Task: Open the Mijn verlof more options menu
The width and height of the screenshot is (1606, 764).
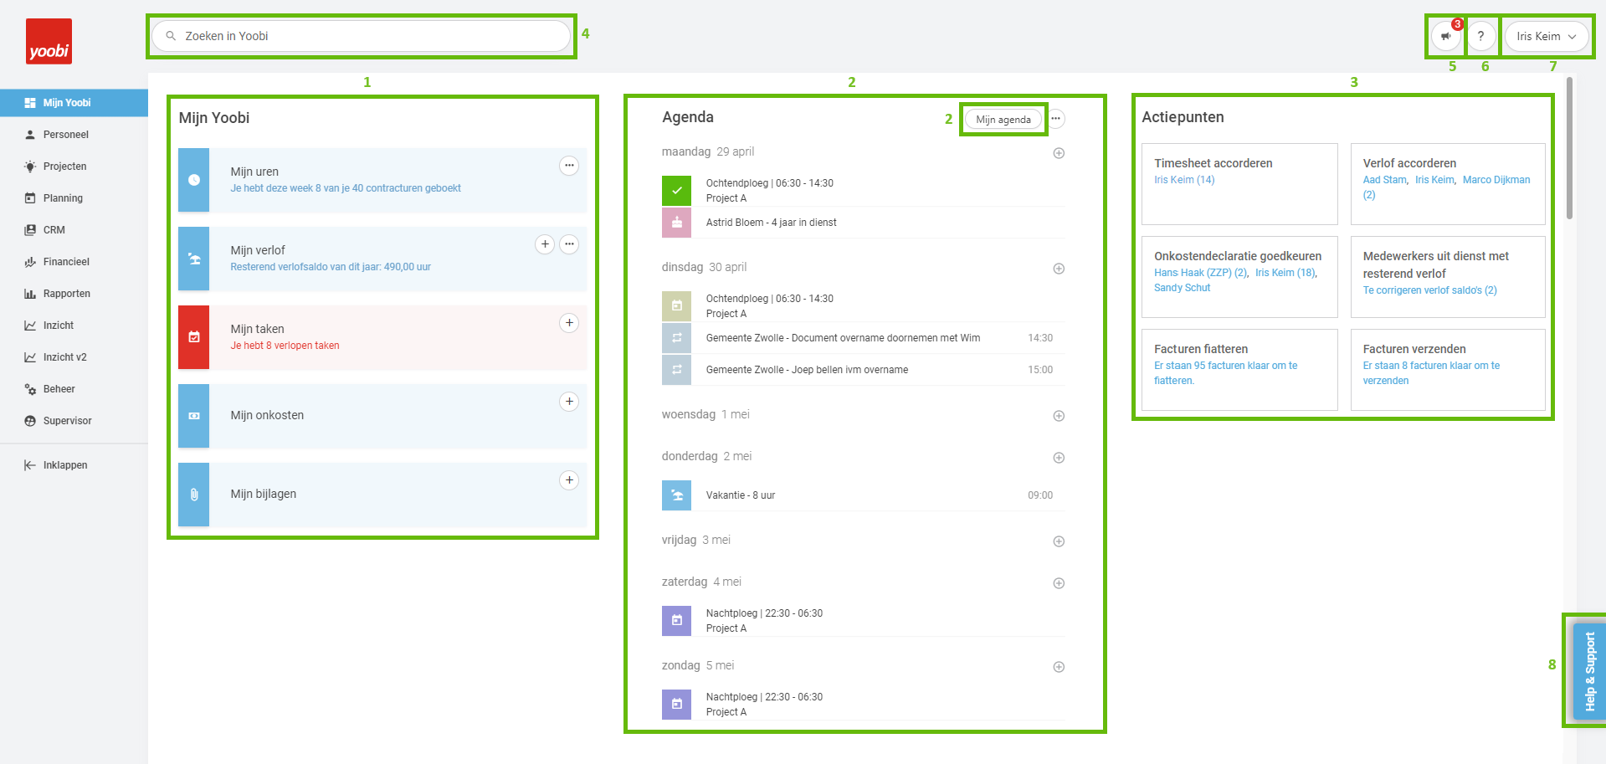Action: tap(569, 244)
